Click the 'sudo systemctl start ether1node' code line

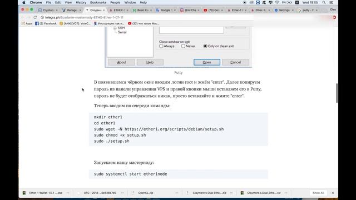[130, 174]
